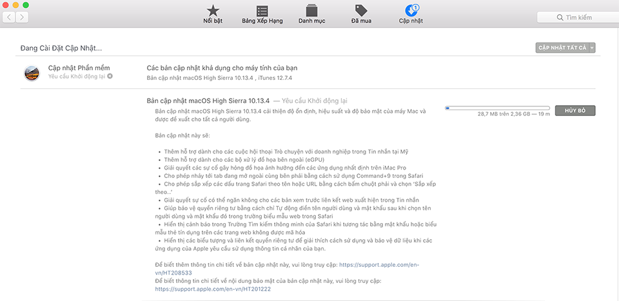Click the Tìm kiếm search field

(x=578, y=17)
